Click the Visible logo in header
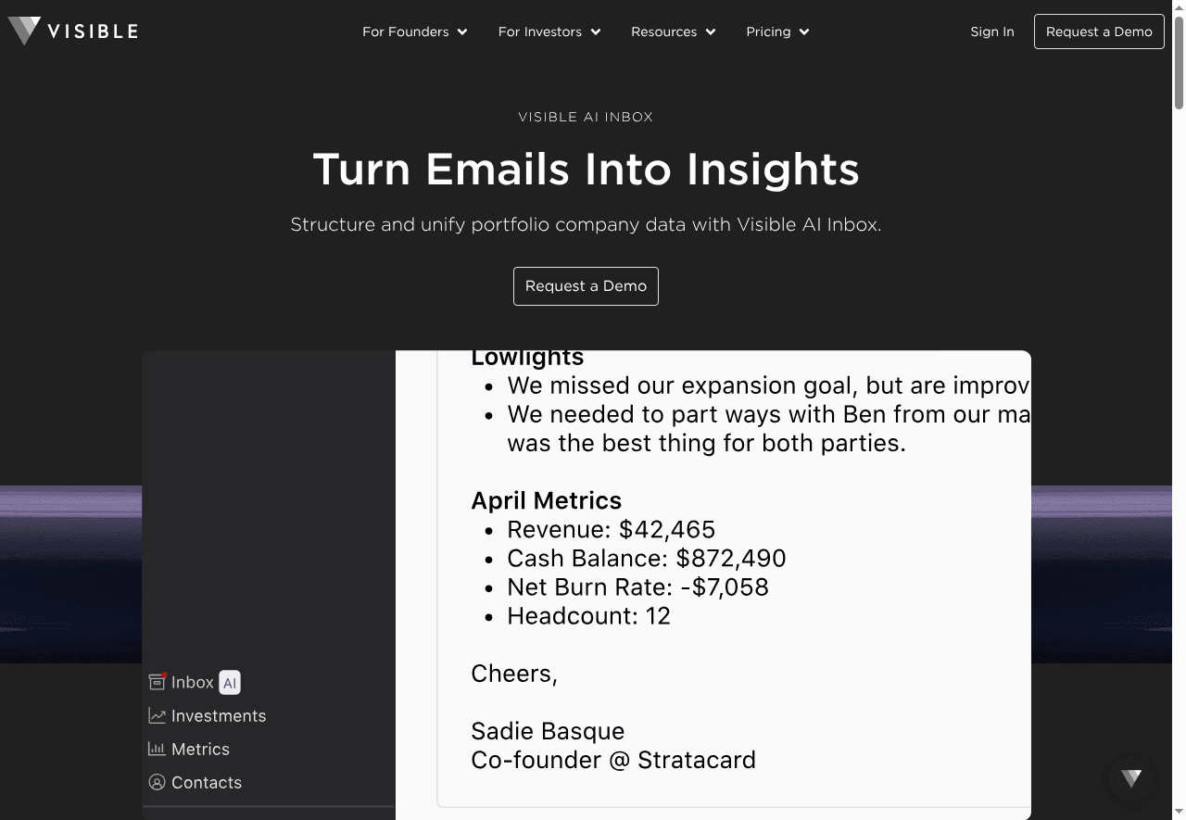The width and height of the screenshot is (1186, 820). (73, 32)
